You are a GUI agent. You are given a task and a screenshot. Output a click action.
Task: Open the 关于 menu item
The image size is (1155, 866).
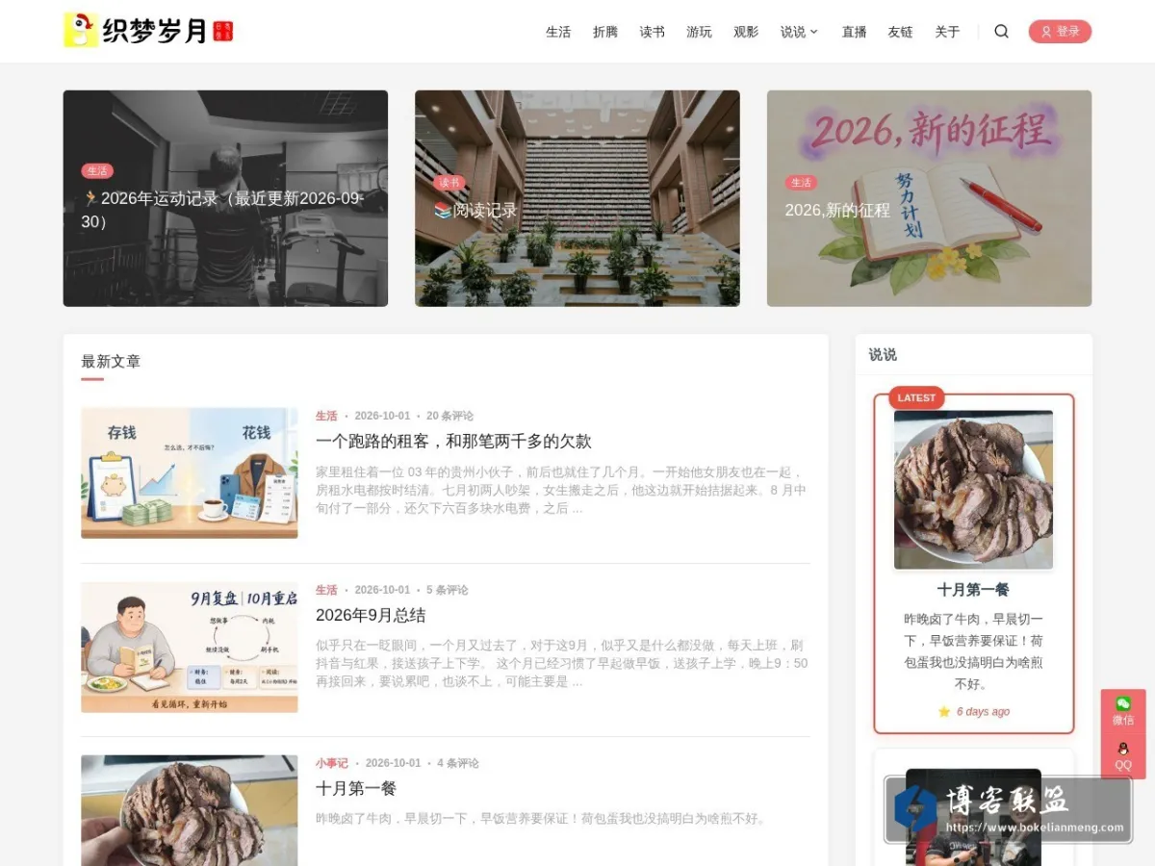coord(948,32)
